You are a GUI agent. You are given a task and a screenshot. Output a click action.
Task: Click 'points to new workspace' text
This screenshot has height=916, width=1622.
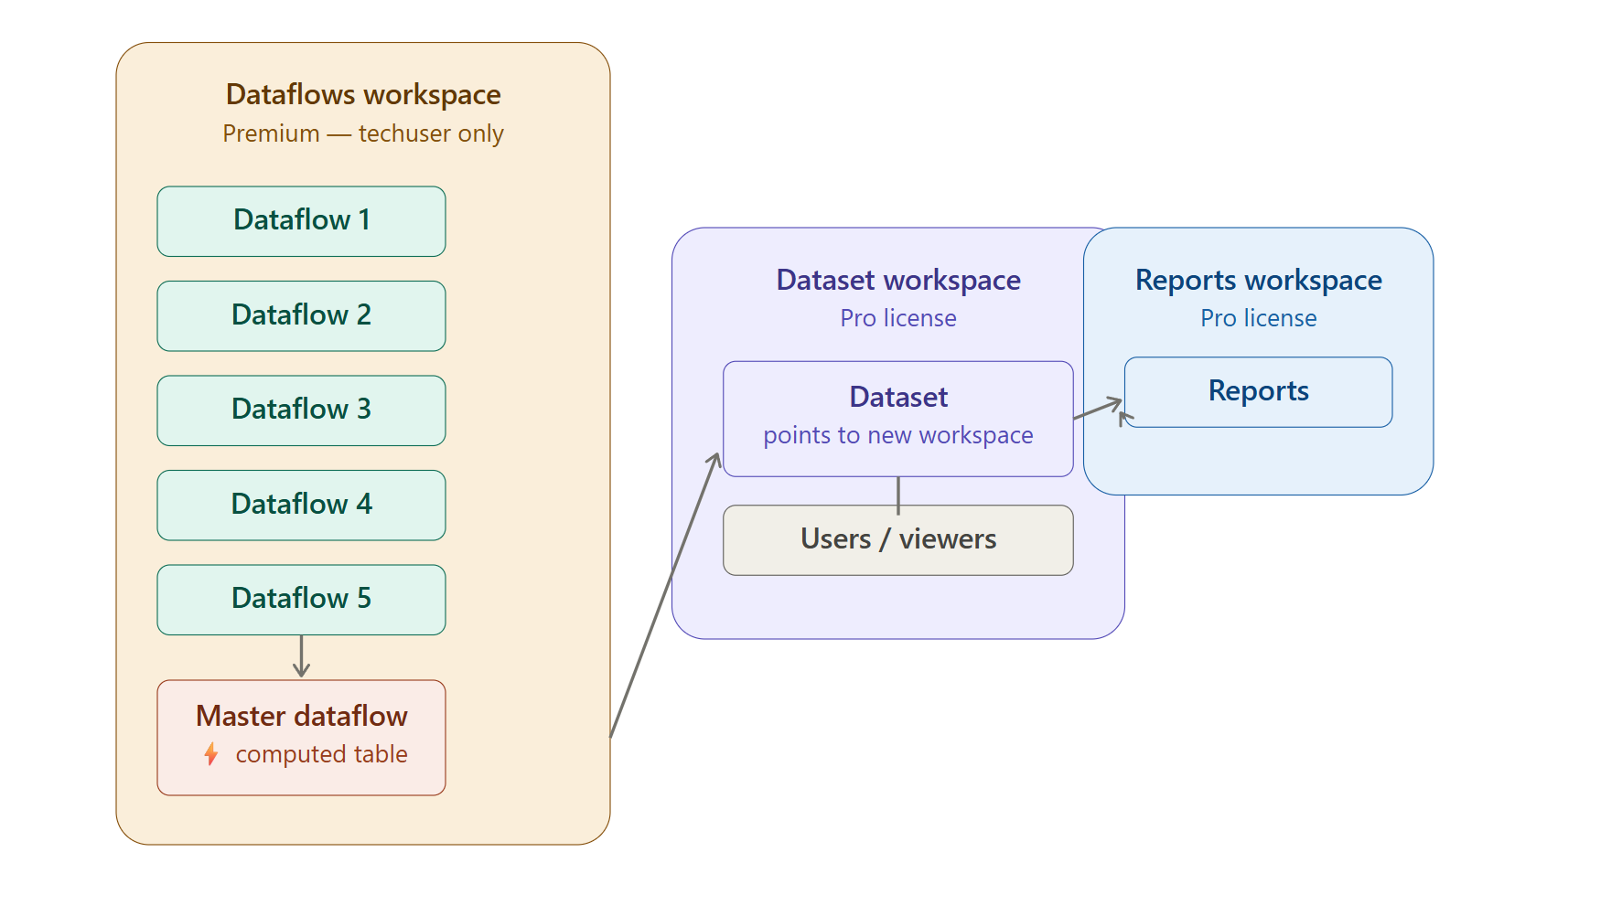click(x=898, y=435)
